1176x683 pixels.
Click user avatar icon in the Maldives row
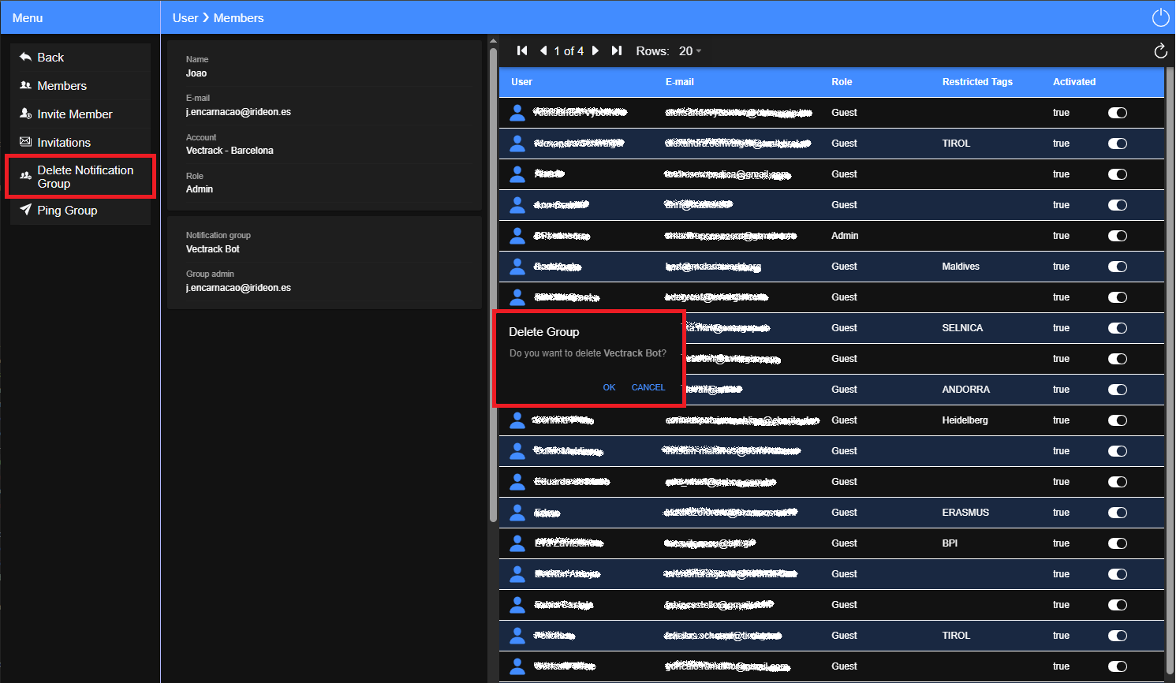coord(517,267)
